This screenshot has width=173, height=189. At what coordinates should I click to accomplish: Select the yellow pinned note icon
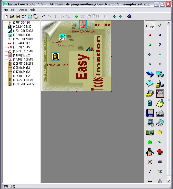[160, 103]
